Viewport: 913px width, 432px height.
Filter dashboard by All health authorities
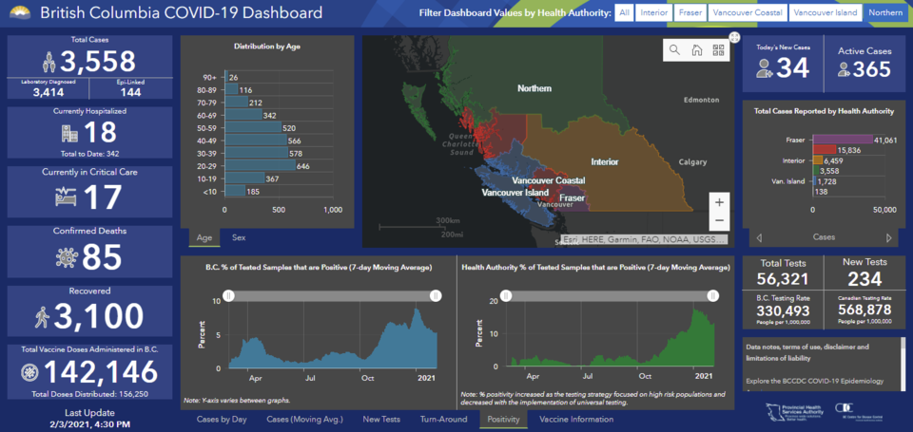[x=624, y=12]
